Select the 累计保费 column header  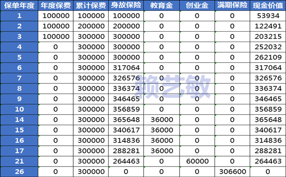coord(91,5)
